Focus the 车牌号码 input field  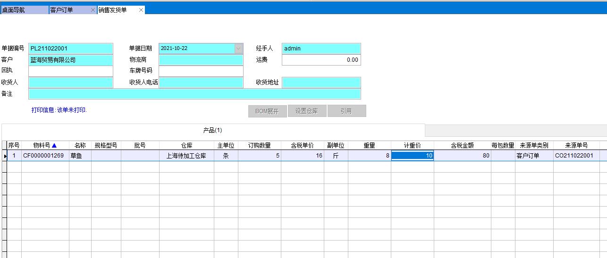(x=201, y=71)
